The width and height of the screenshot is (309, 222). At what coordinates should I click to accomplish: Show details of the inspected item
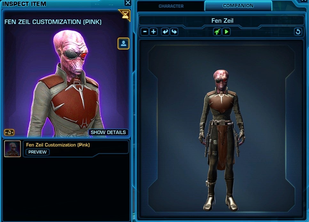click(108, 132)
